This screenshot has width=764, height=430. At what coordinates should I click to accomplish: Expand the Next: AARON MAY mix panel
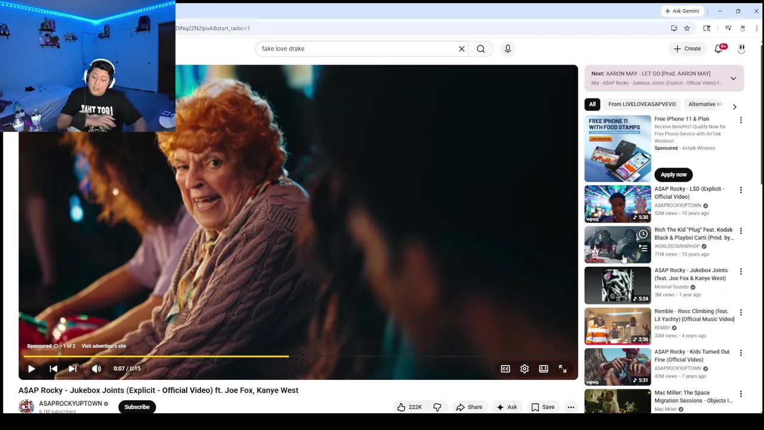point(733,78)
